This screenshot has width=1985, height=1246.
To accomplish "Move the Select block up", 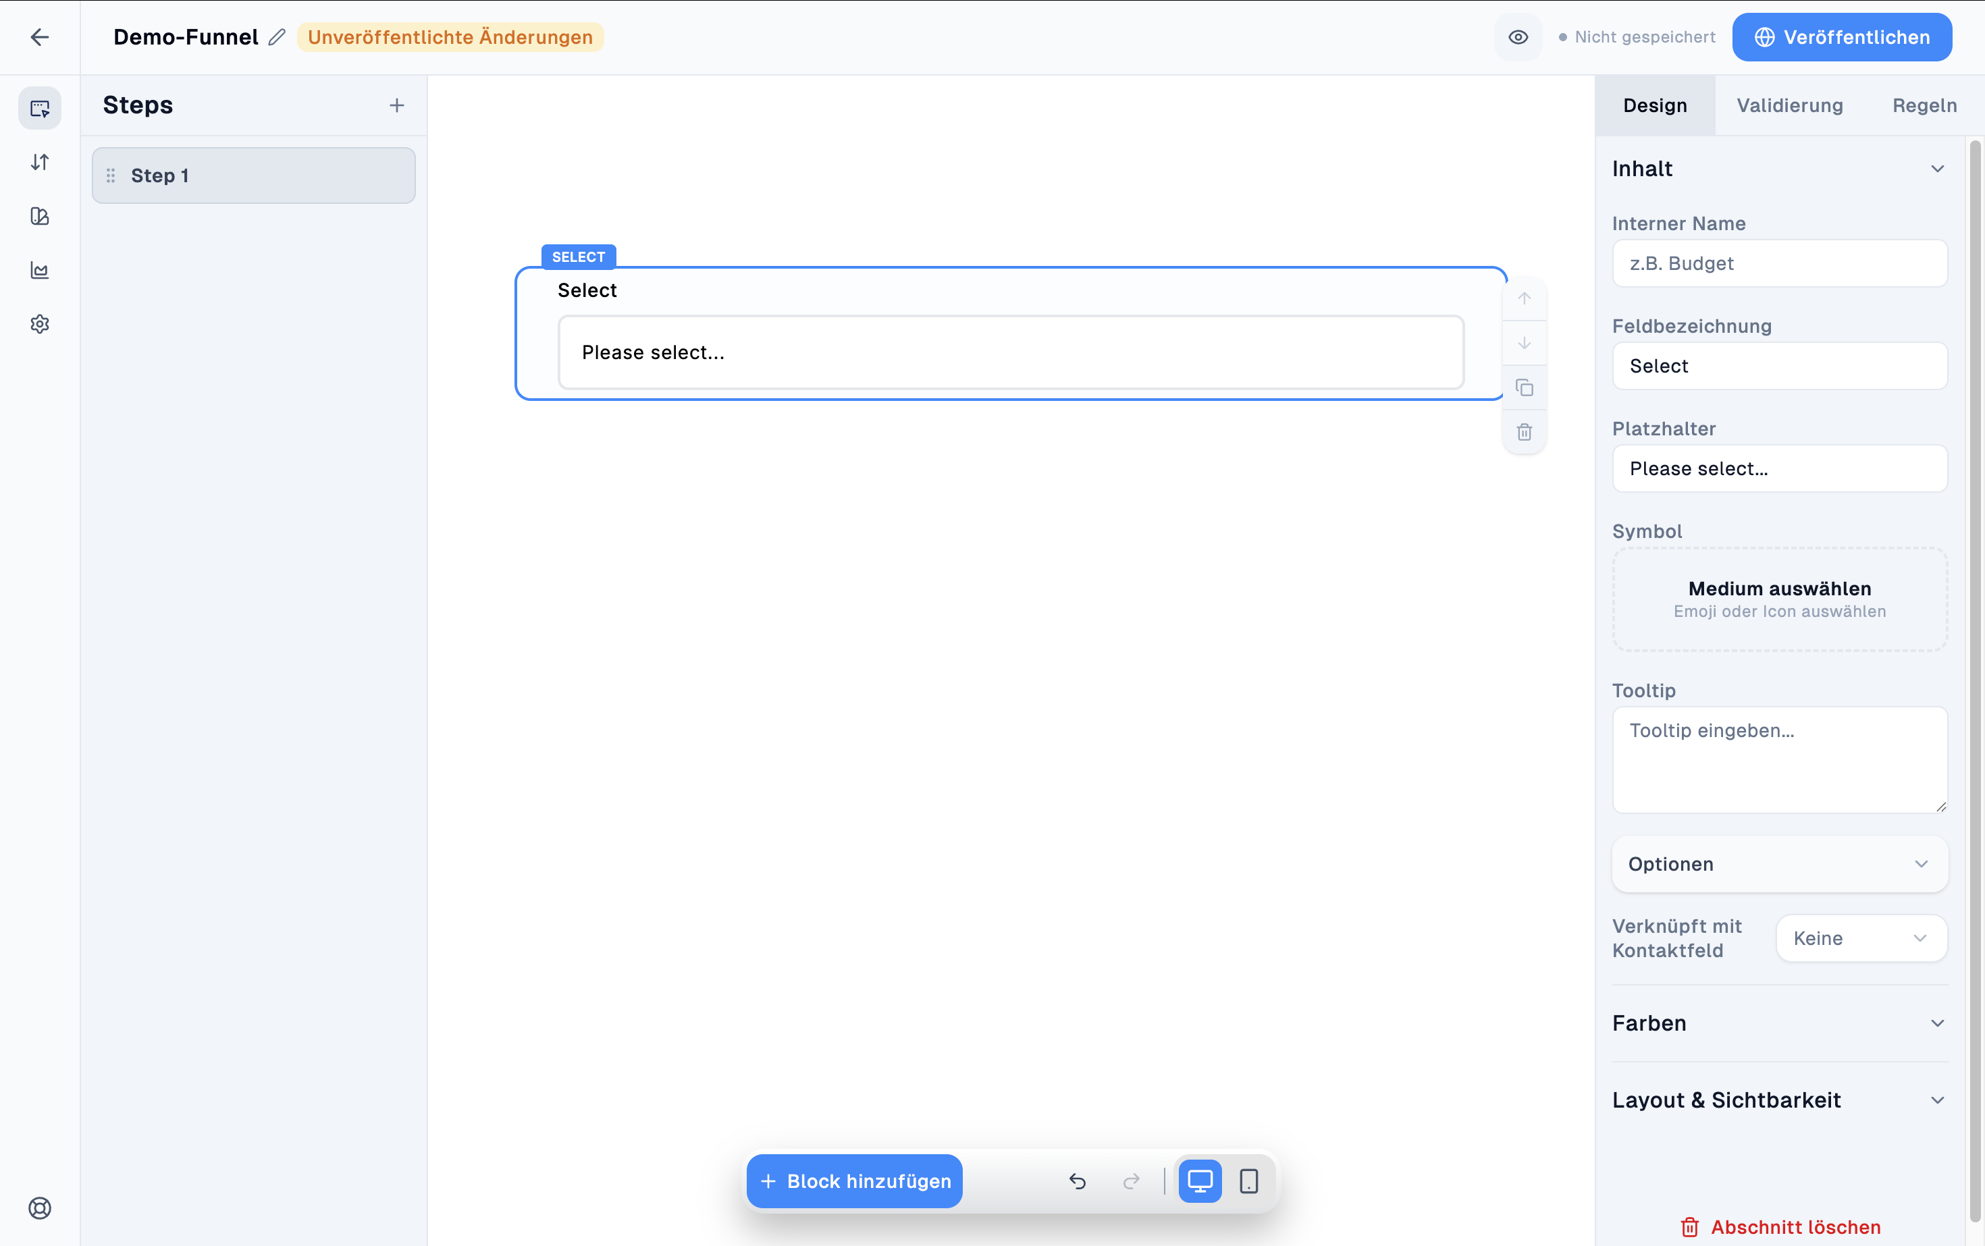I will [x=1525, y=298].
